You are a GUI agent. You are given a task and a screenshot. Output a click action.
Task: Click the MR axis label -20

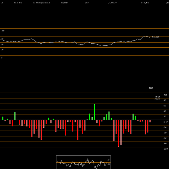point(165,127)
